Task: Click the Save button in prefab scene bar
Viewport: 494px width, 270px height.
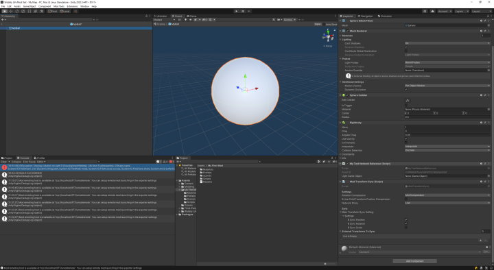Action: pyautogui.click(x=318, y=24)
